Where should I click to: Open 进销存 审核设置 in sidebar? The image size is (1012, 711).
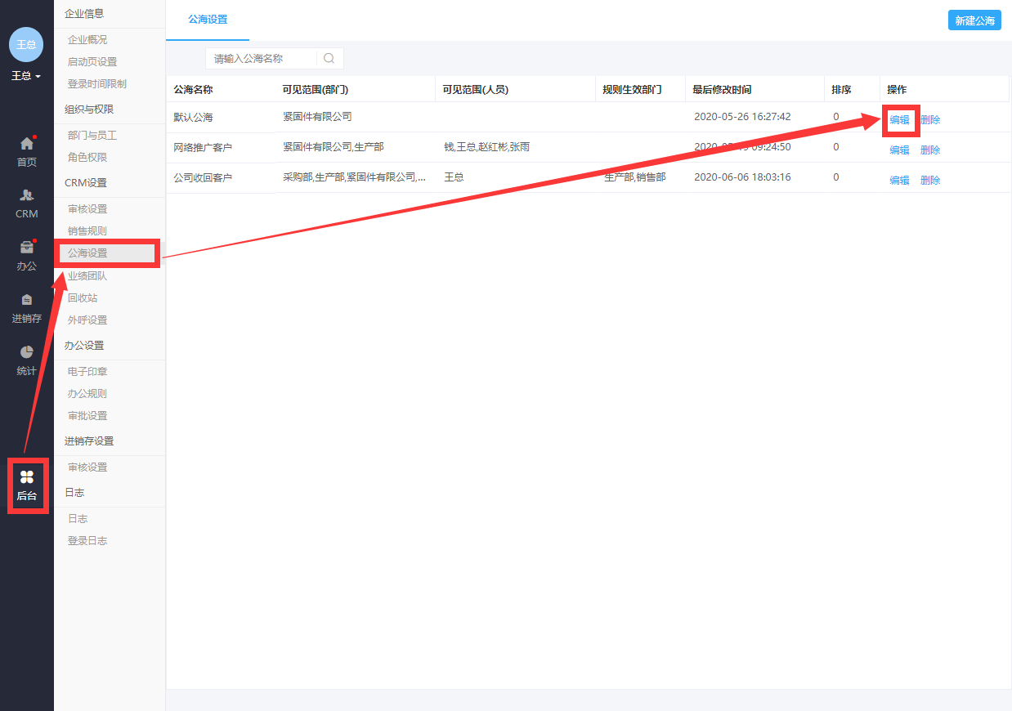coord(87,467)
